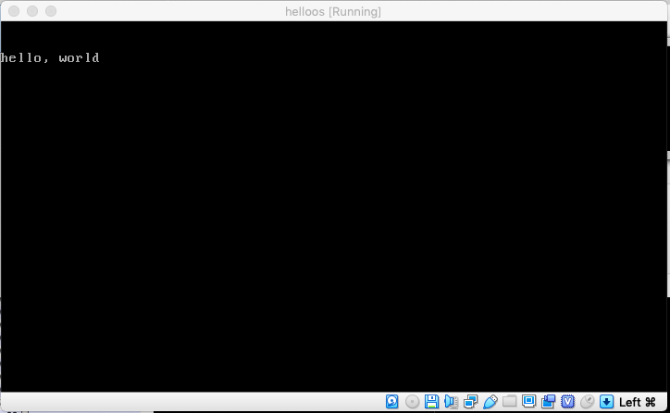This screenshot has width=670, height=413.
Task: Toggle the mouse integration indicator
Action: pos(587,402)
